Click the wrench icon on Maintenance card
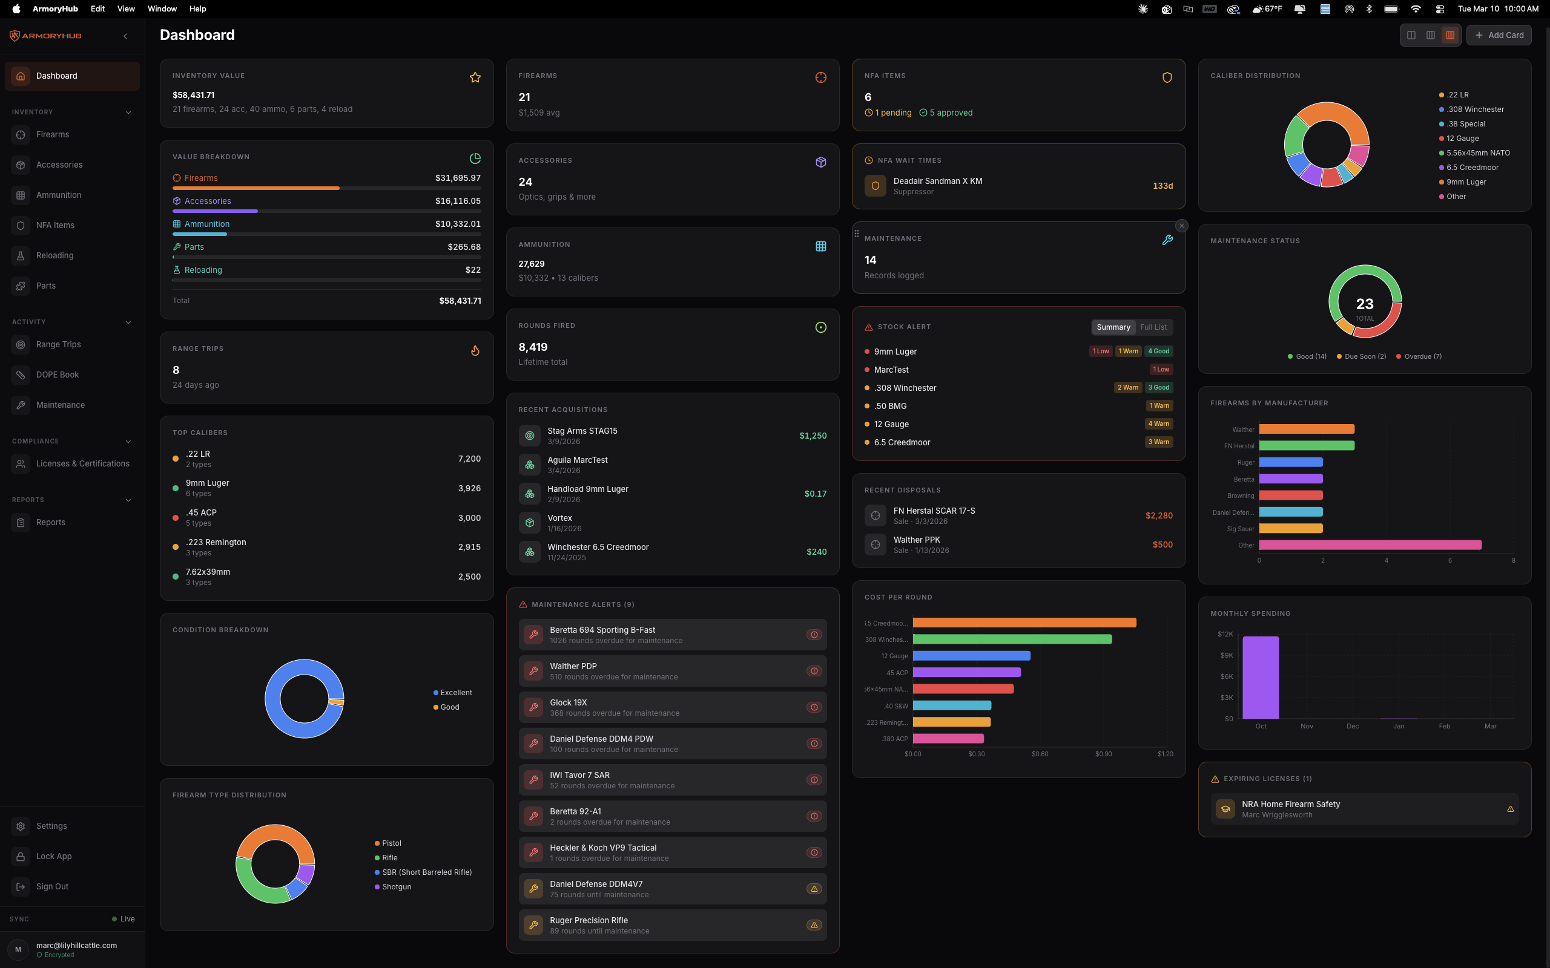Image resolution: width=1550 pixels, height=968 pixels. (1167, 240)
